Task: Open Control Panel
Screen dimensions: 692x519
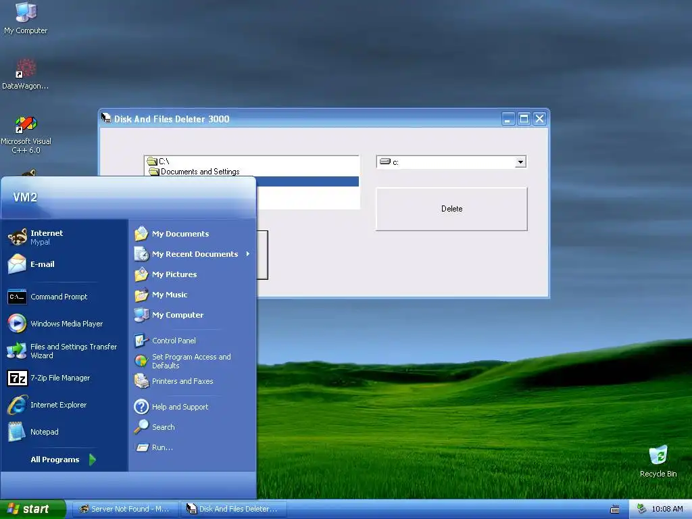Action: [x=193, y=341]
